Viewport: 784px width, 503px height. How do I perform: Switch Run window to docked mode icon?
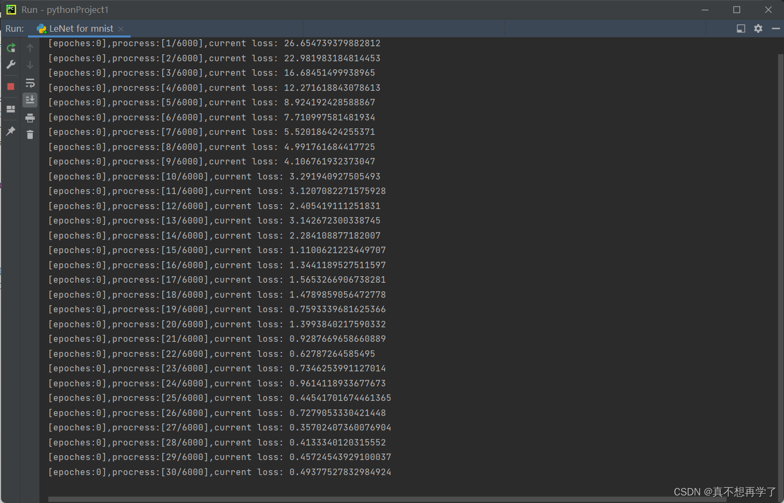[x=741, y=28]
